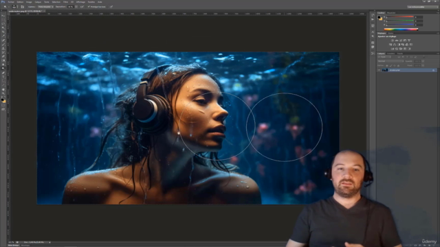Image resolution: width=440 pixels, height=247 pixels.
Task: Select the Eraser tool
Action: coord(3,56)
